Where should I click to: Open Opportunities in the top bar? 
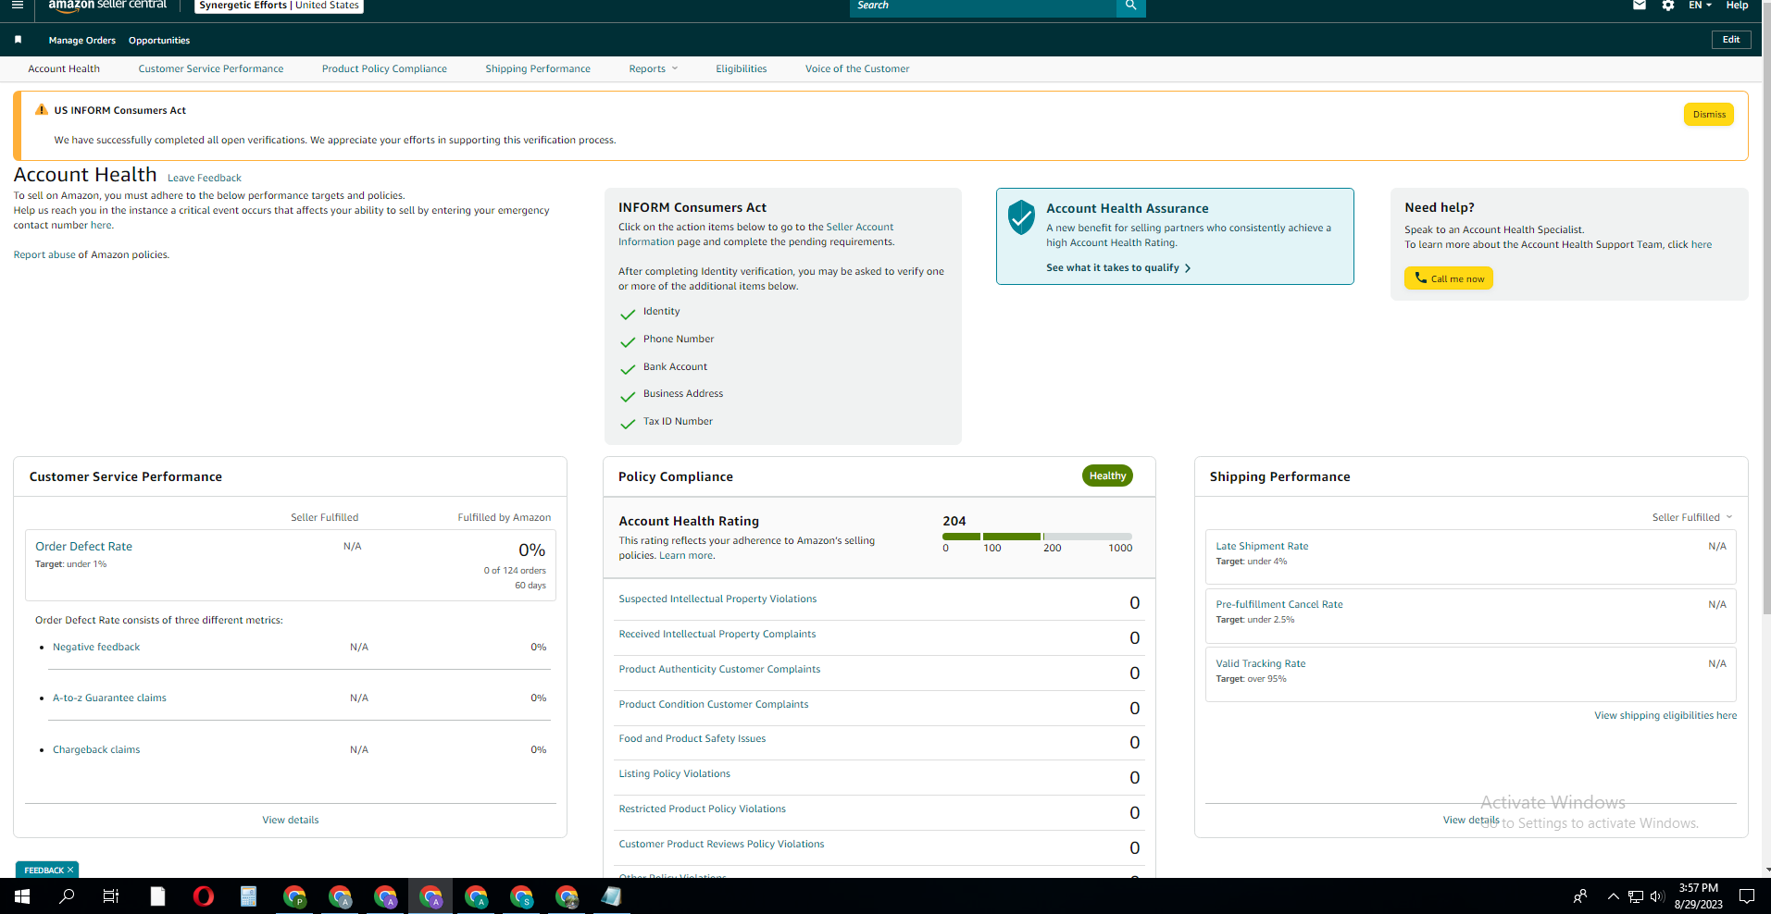[159, 41]
